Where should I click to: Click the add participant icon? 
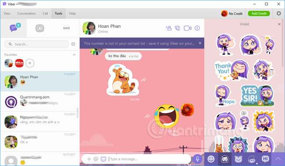169,28
